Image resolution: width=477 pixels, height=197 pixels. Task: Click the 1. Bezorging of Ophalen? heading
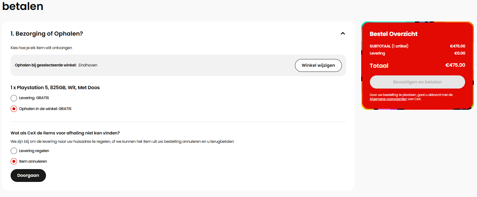point(47,34)
